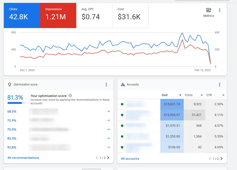Open Accounts card's three-dot menu
This screenshot has width=237, height=170.
pyautogui.click(x=219, y=84)
